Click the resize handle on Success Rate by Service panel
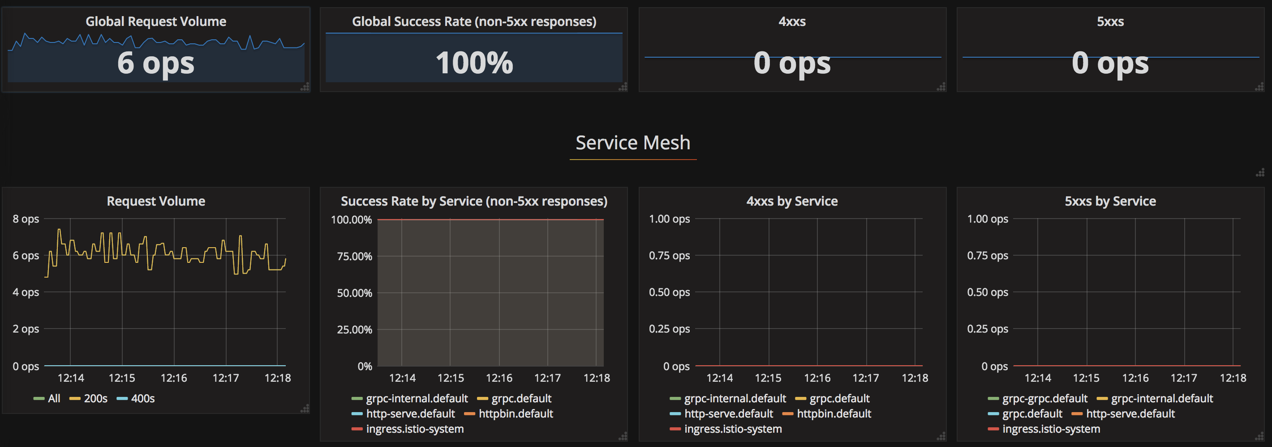The image size is (1272, 447). [623, 437]
